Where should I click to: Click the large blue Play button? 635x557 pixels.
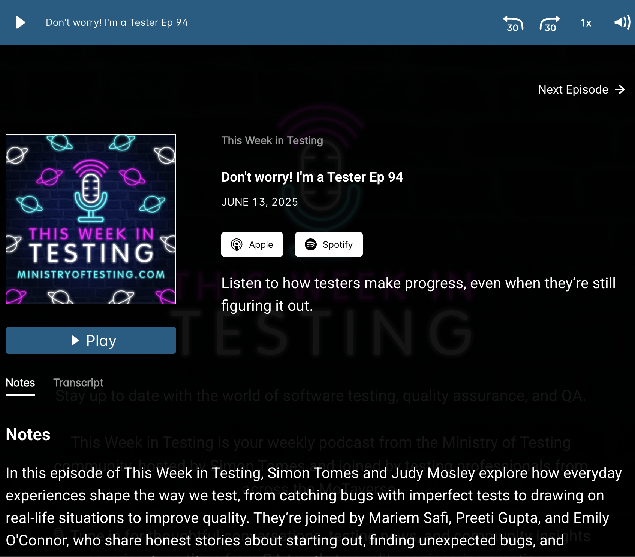(x=91, y=340)
